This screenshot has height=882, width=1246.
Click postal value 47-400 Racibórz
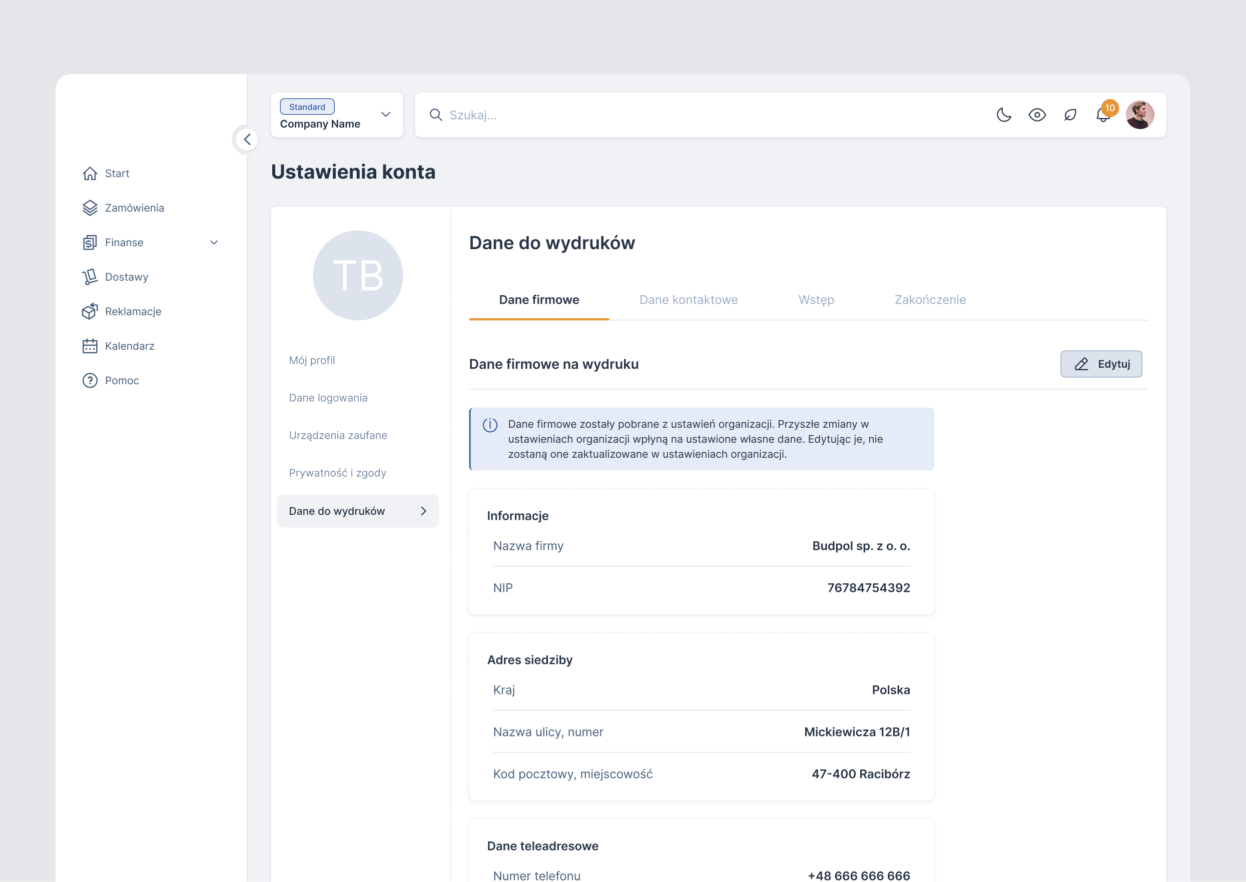pyautogui.click(x=861, y=774)
